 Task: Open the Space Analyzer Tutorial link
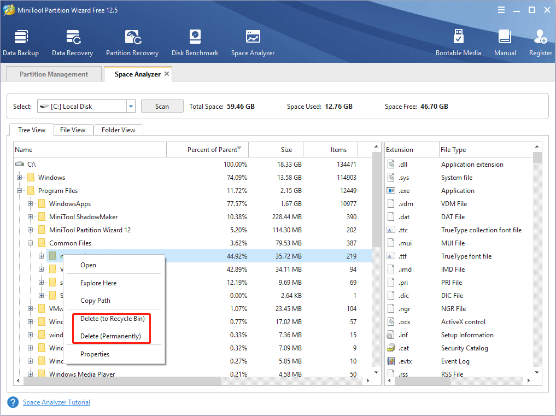[56, 402]
